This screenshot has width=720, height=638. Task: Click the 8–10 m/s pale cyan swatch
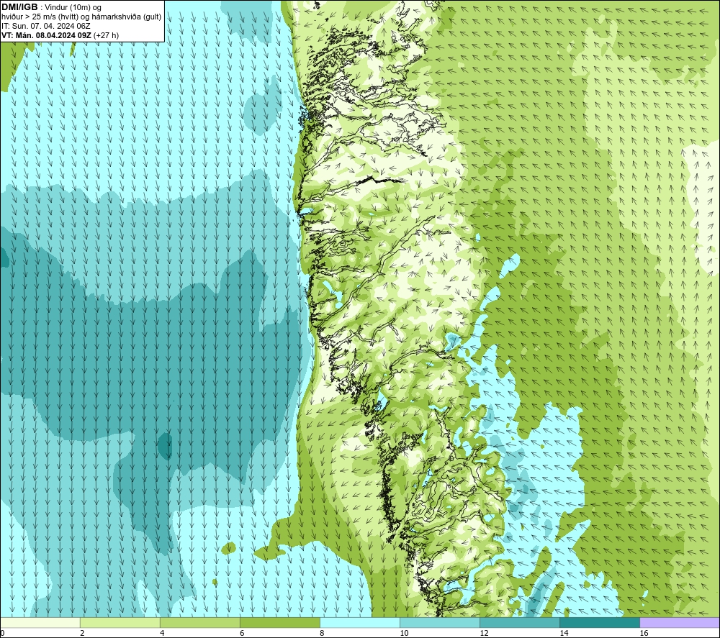(x=360, y=622)
